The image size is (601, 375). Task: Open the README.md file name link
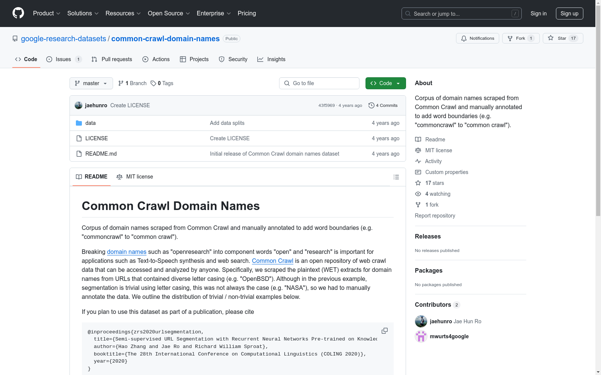coord(101,154)
